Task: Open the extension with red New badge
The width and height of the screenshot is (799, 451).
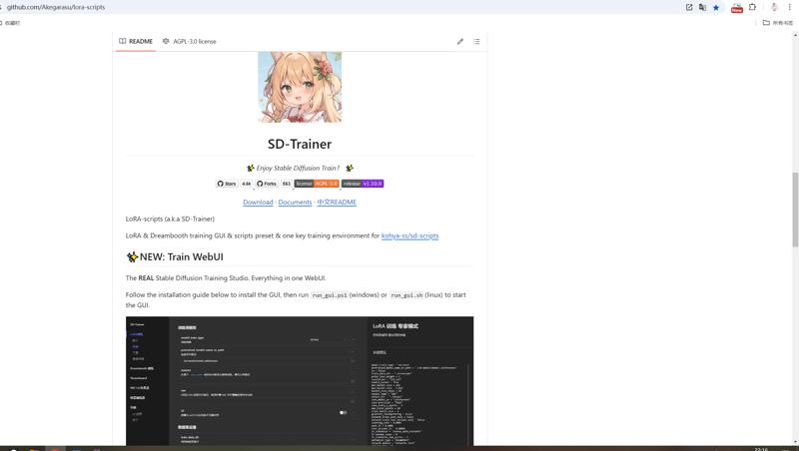Action: click(737, 8)
